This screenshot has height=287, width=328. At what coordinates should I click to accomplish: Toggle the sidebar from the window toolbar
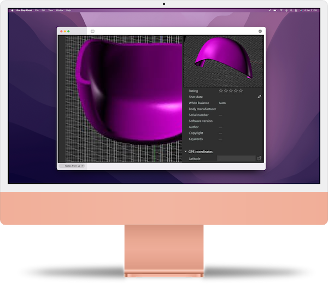tap(92, 31)
